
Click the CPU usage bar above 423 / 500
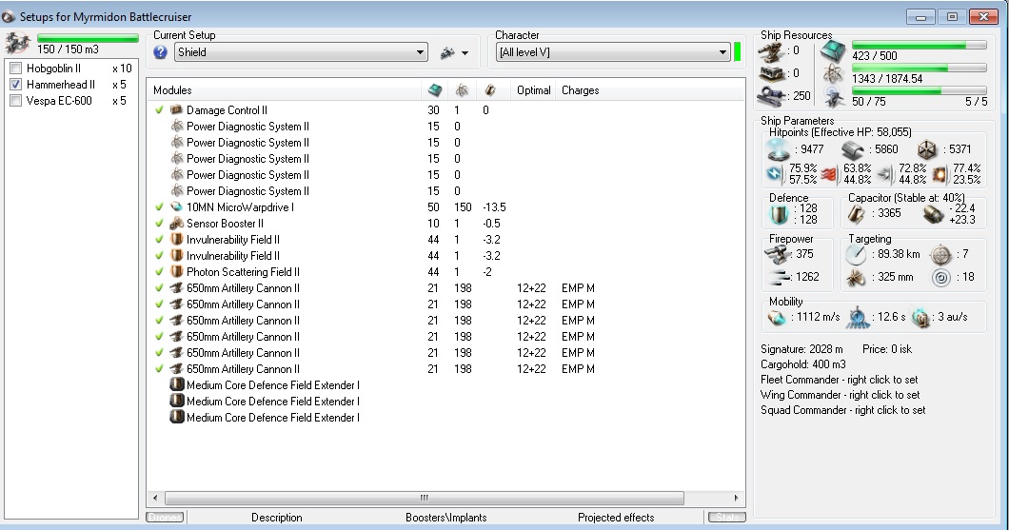(919, 45)
